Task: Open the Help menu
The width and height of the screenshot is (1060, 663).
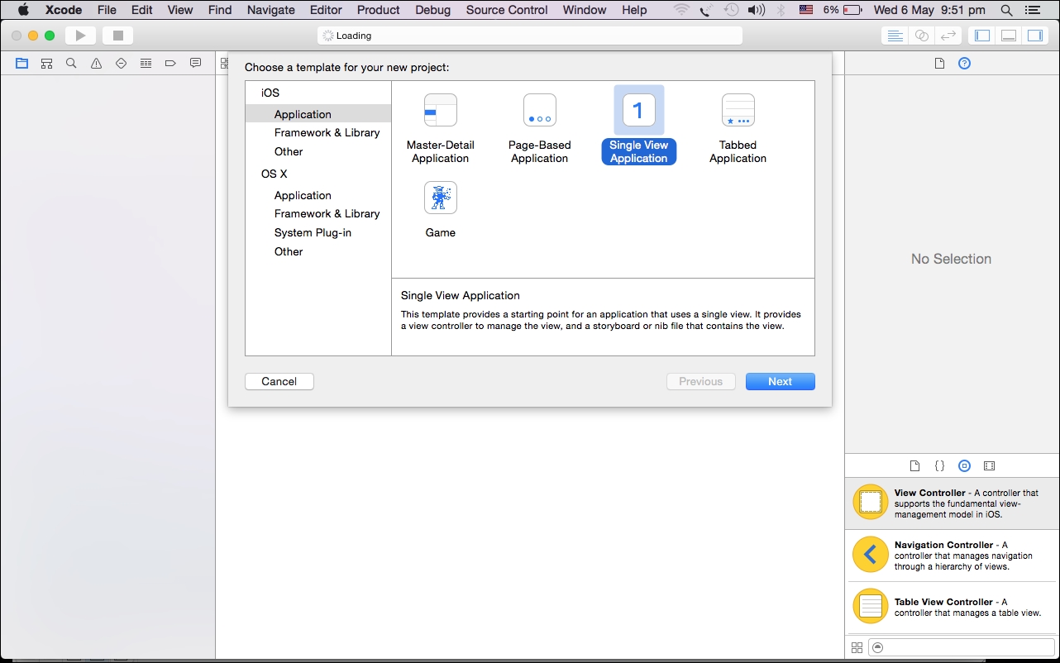Action: point(635,10)
